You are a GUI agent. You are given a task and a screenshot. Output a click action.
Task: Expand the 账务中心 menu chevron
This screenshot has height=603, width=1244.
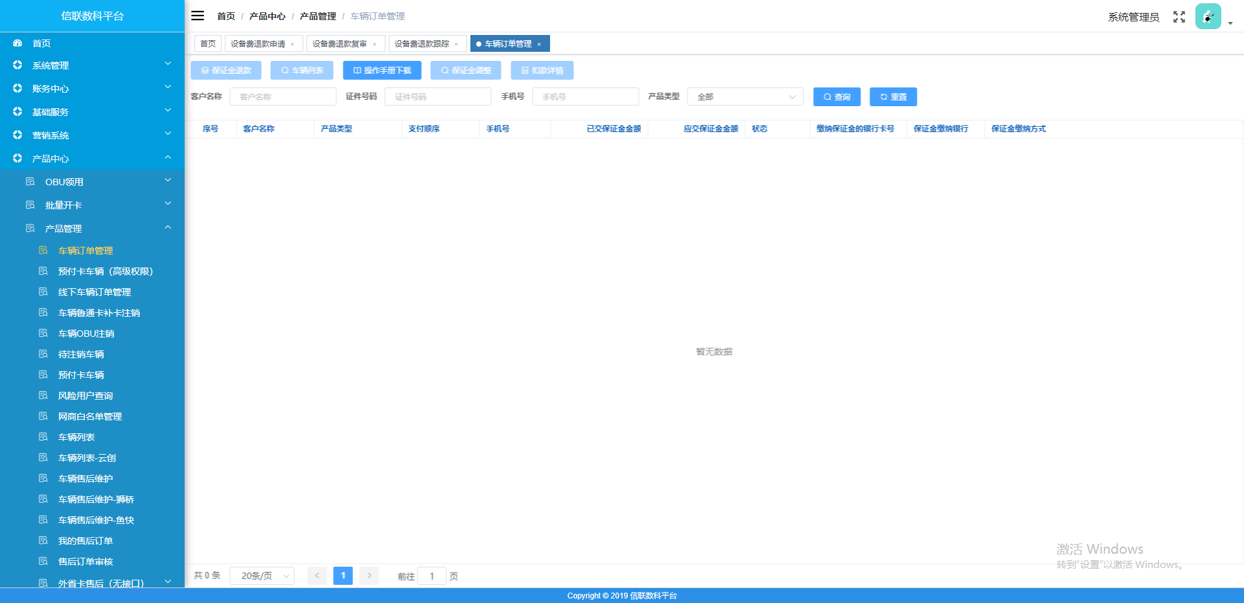168,87
